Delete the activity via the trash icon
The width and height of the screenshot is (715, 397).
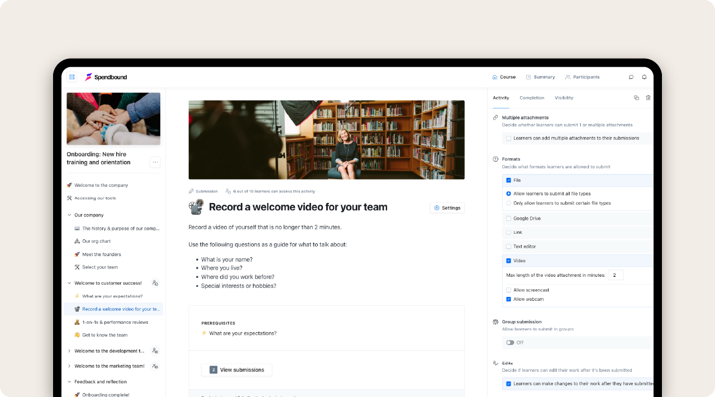click(x=649, y=97)
